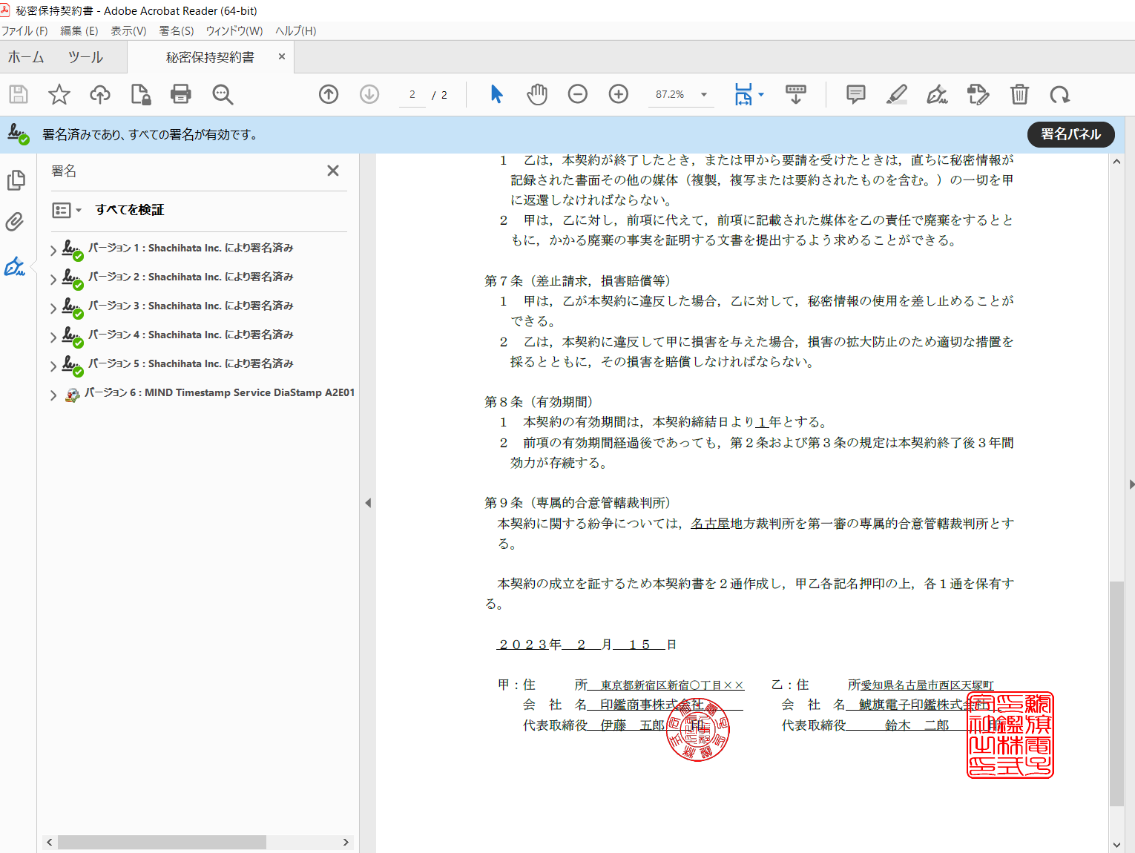Click the zoom out minus icon
The image size is (1135, 853).
pos(577,94)
